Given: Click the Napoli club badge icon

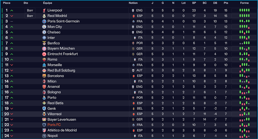Looking at the screenshot, I should (44, 136).
